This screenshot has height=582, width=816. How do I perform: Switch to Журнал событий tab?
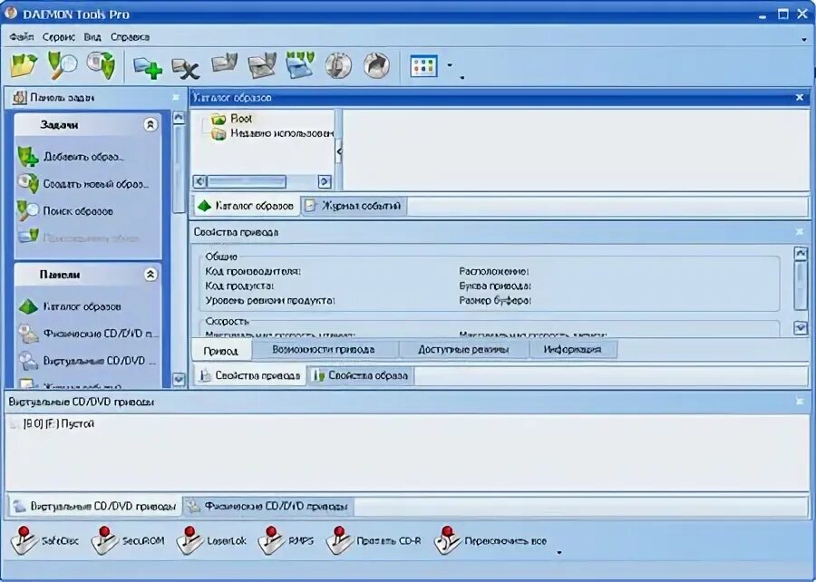(x=354, y=206)
